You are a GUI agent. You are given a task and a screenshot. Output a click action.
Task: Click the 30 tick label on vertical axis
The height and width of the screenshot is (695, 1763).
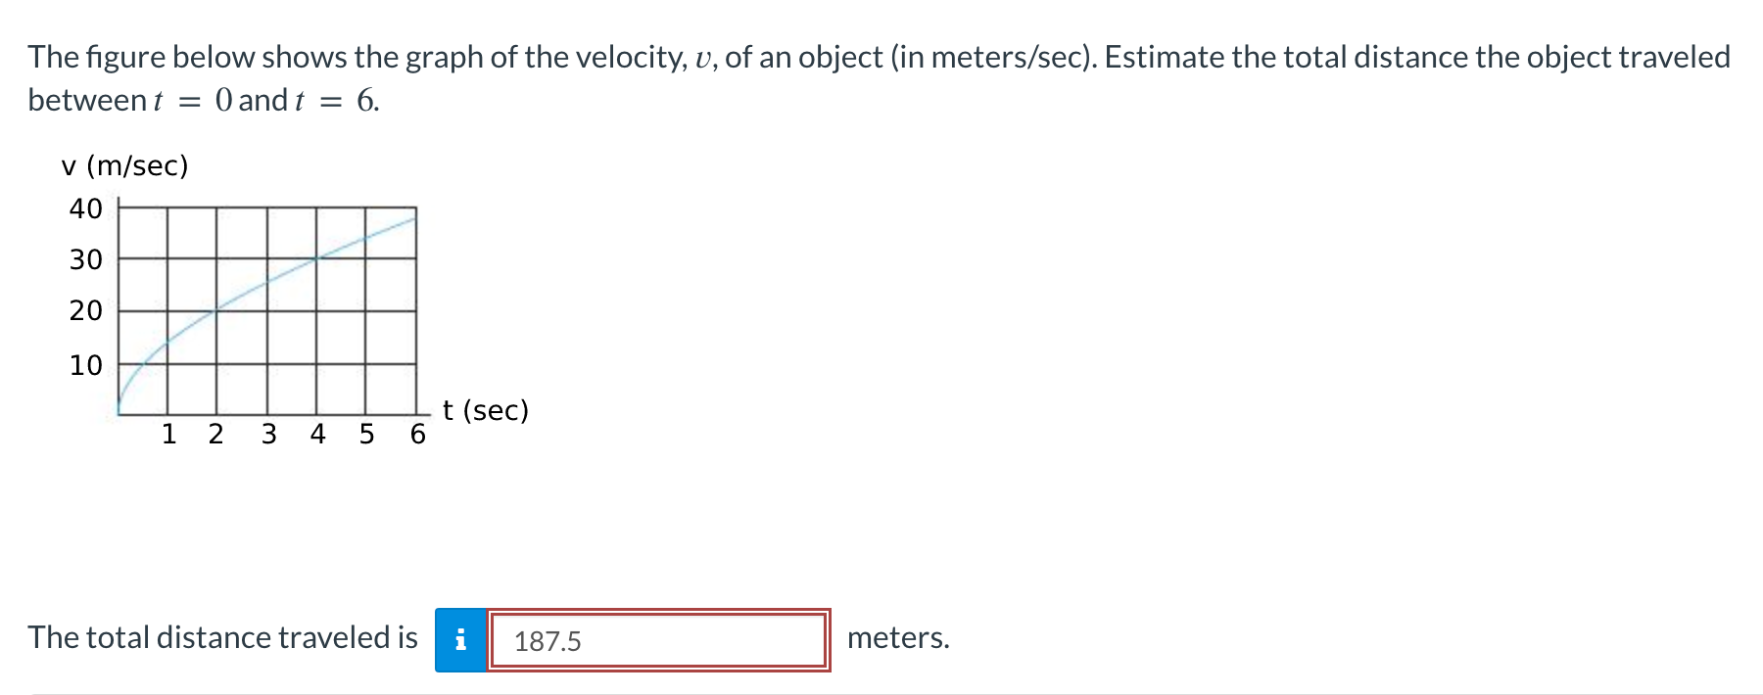85,259
